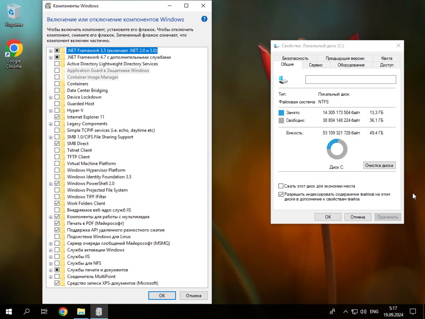Expand the Hyper-V tree node
The height and width of the screenshot is (319, 425).
(51, 111)
